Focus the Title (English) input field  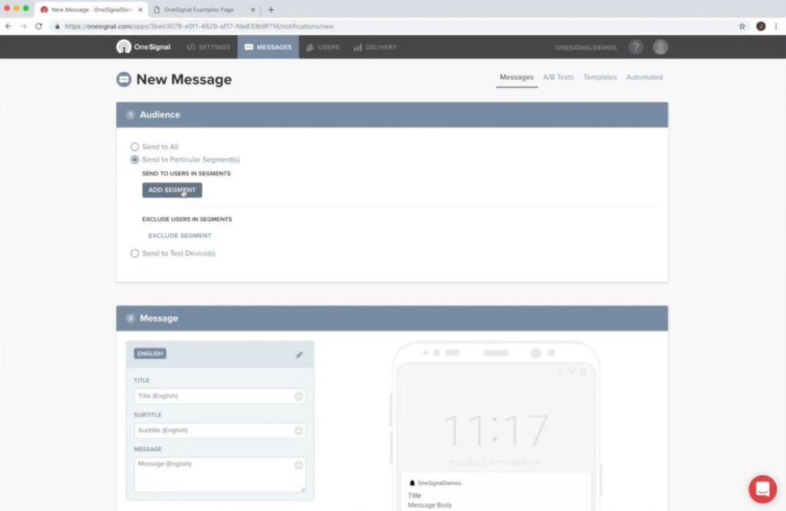(x=212, y=397)
